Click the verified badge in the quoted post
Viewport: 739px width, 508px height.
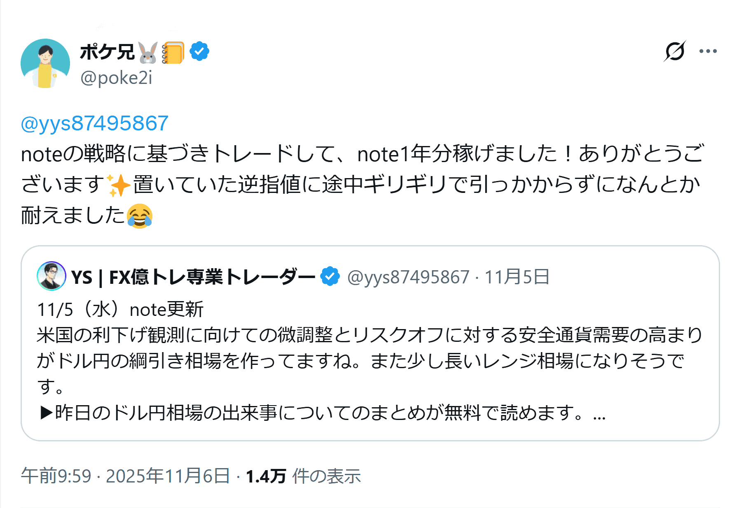[x=330, y=276]
